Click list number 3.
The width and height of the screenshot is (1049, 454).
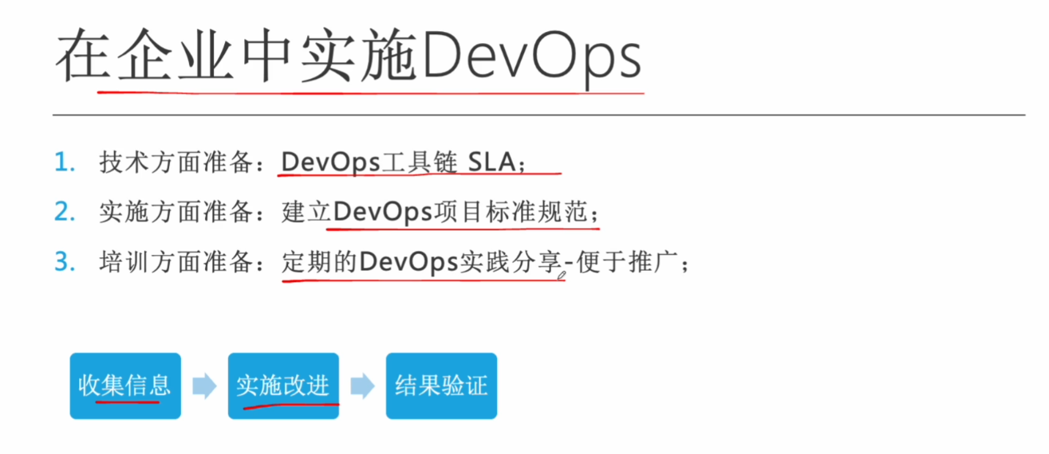[65, 261]
